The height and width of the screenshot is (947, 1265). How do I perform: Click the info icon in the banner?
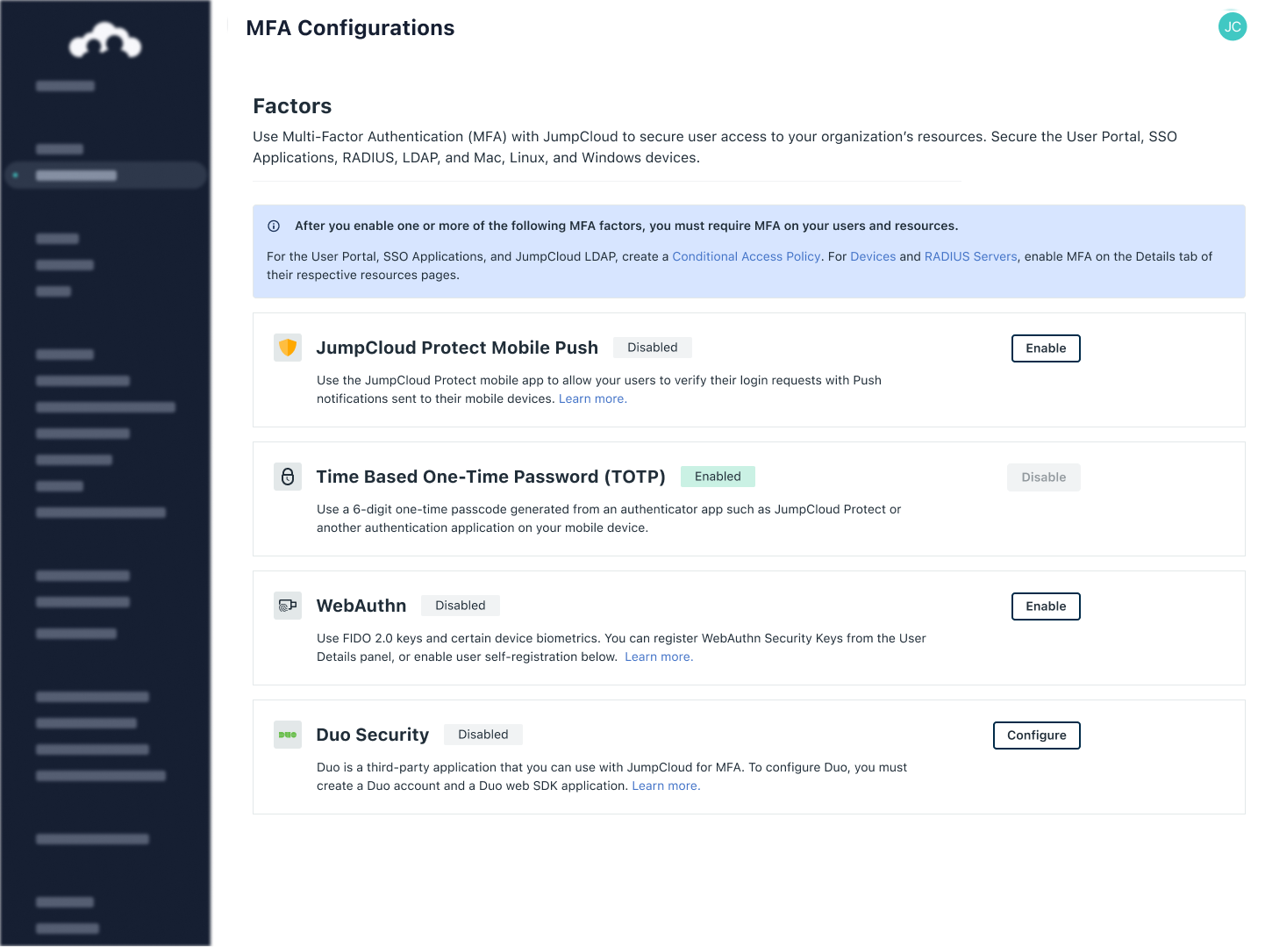click(x=274, y=226)
